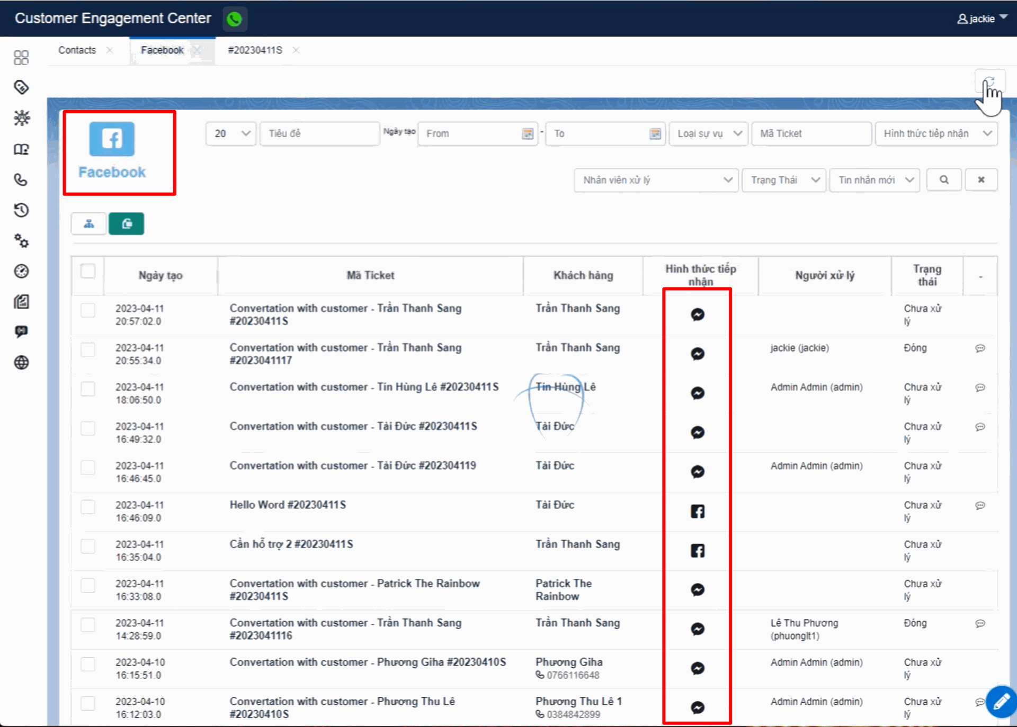Click Facebook icon in Cần hỗ trợ 2 row
The height and width of the screenshot is (727, 1017).
(698, 551)
